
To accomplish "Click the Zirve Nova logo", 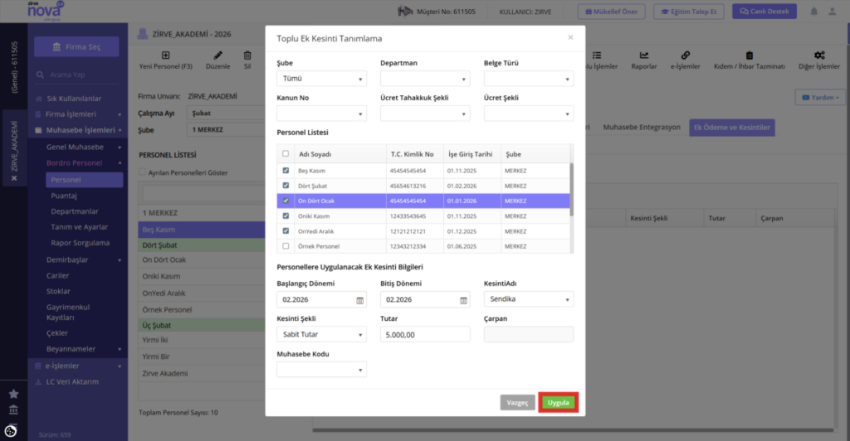I will pyautogui.click(x=46, y=11).
